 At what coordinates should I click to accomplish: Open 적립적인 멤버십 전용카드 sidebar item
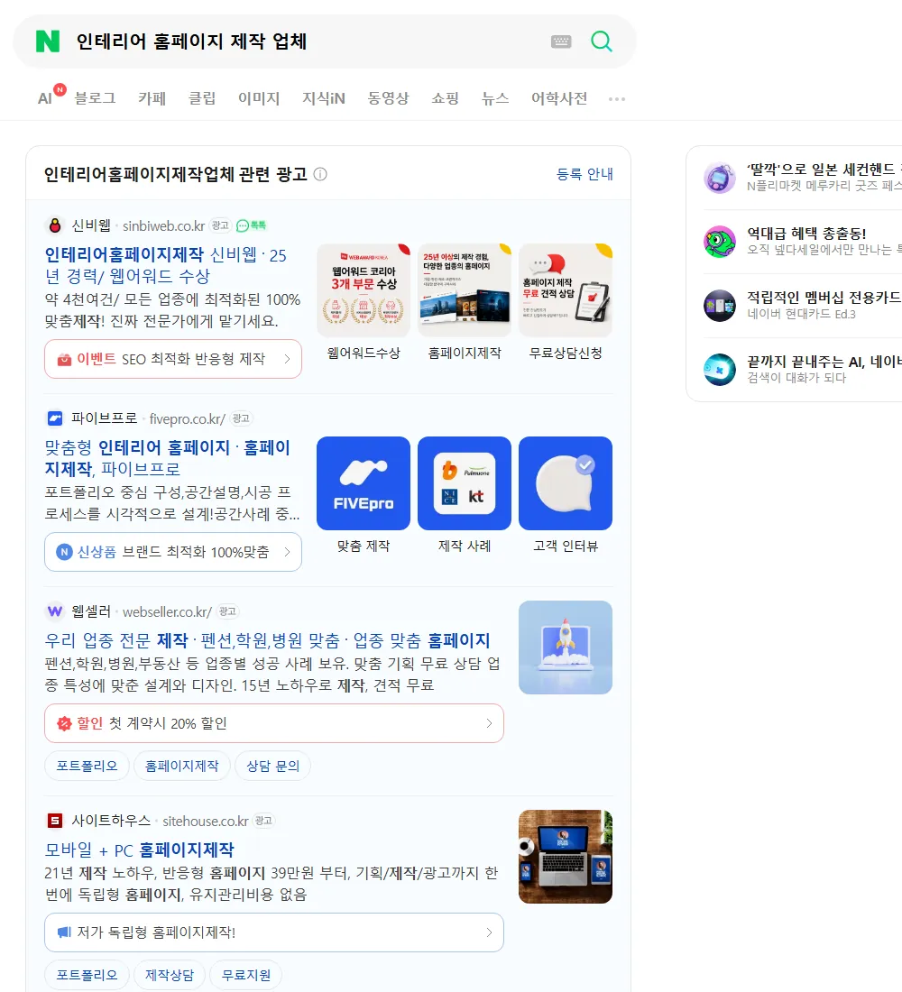pyautogui.click(x=803, y=306)
